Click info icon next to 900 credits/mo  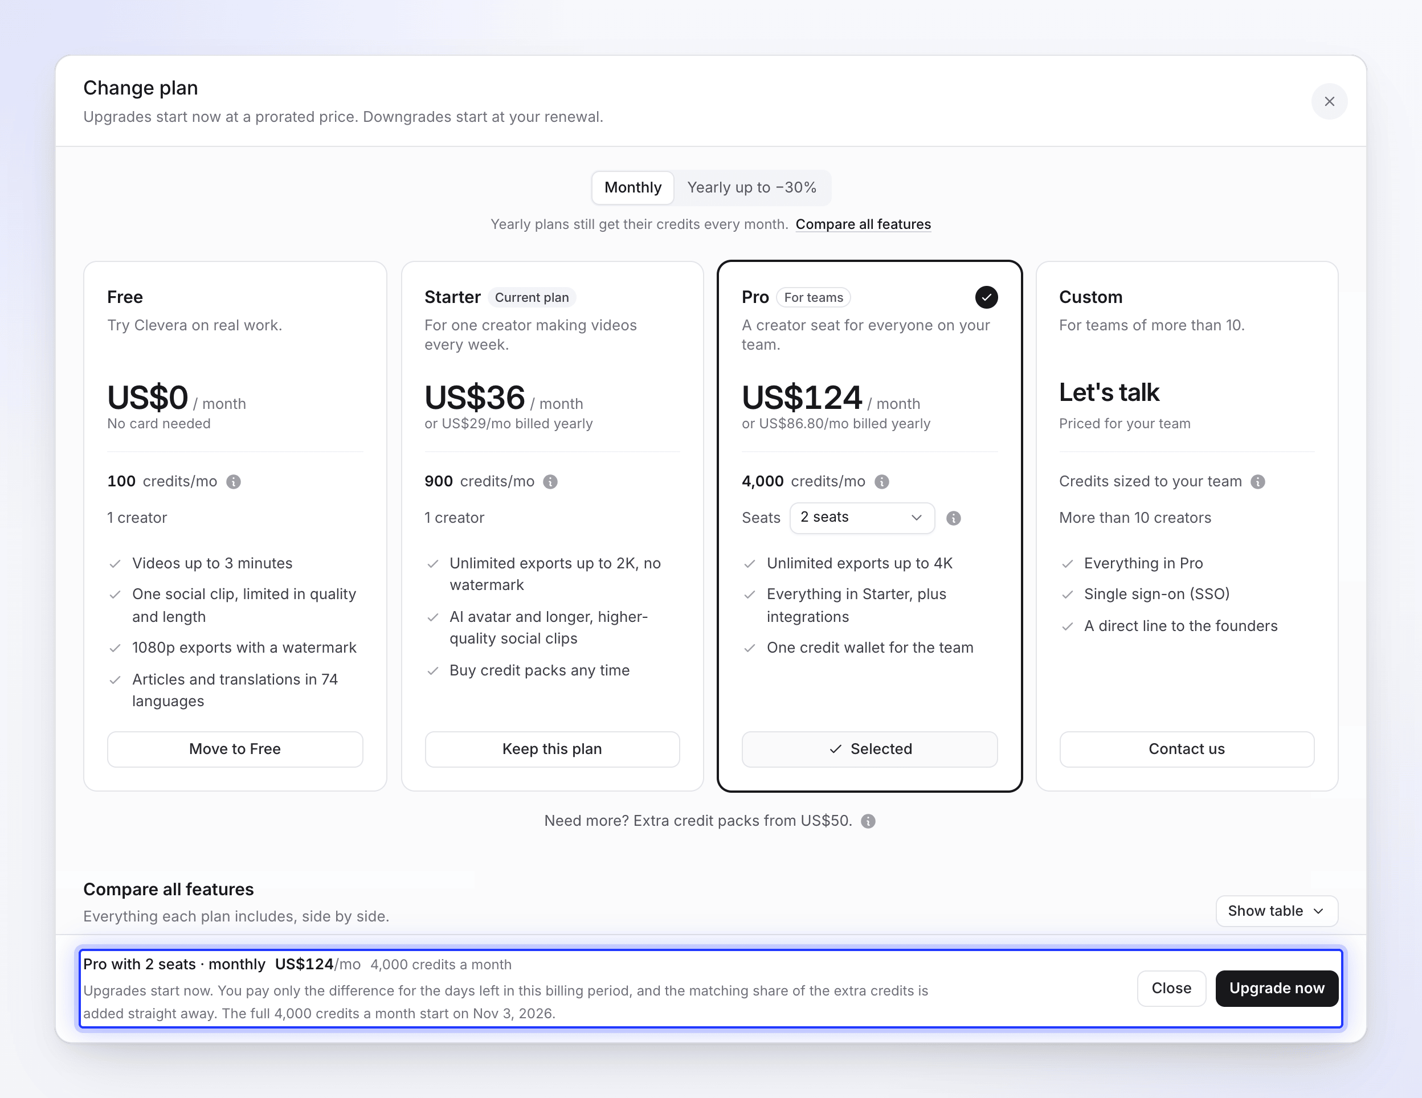coord(550,482)
